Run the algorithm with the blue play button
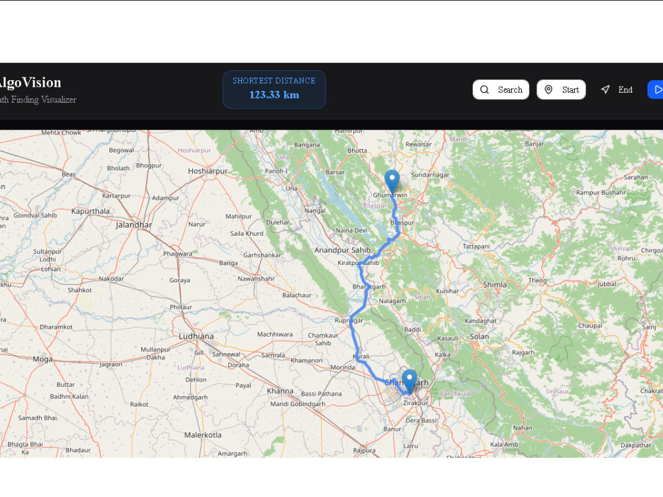Image resolution: width=663 pixels, height=497 pixels. tap(656, 89)
